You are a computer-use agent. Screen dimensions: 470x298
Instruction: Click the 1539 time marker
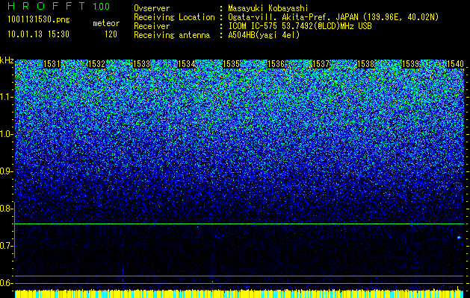tap(411, 64)
